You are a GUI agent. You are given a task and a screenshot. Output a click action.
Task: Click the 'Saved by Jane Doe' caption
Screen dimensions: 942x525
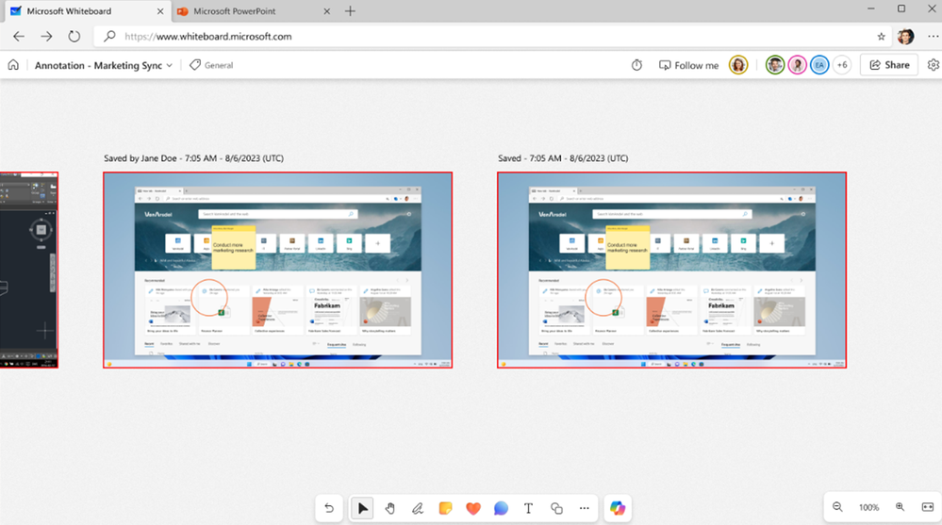[193, 158]
